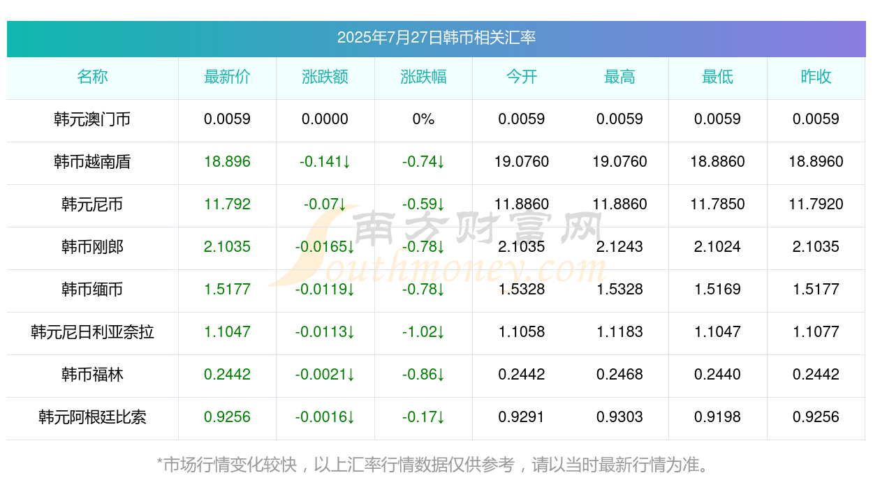Viewport: 873px width, 487px height.
Task: Click low value 1.5169
Action: [718, 290]
